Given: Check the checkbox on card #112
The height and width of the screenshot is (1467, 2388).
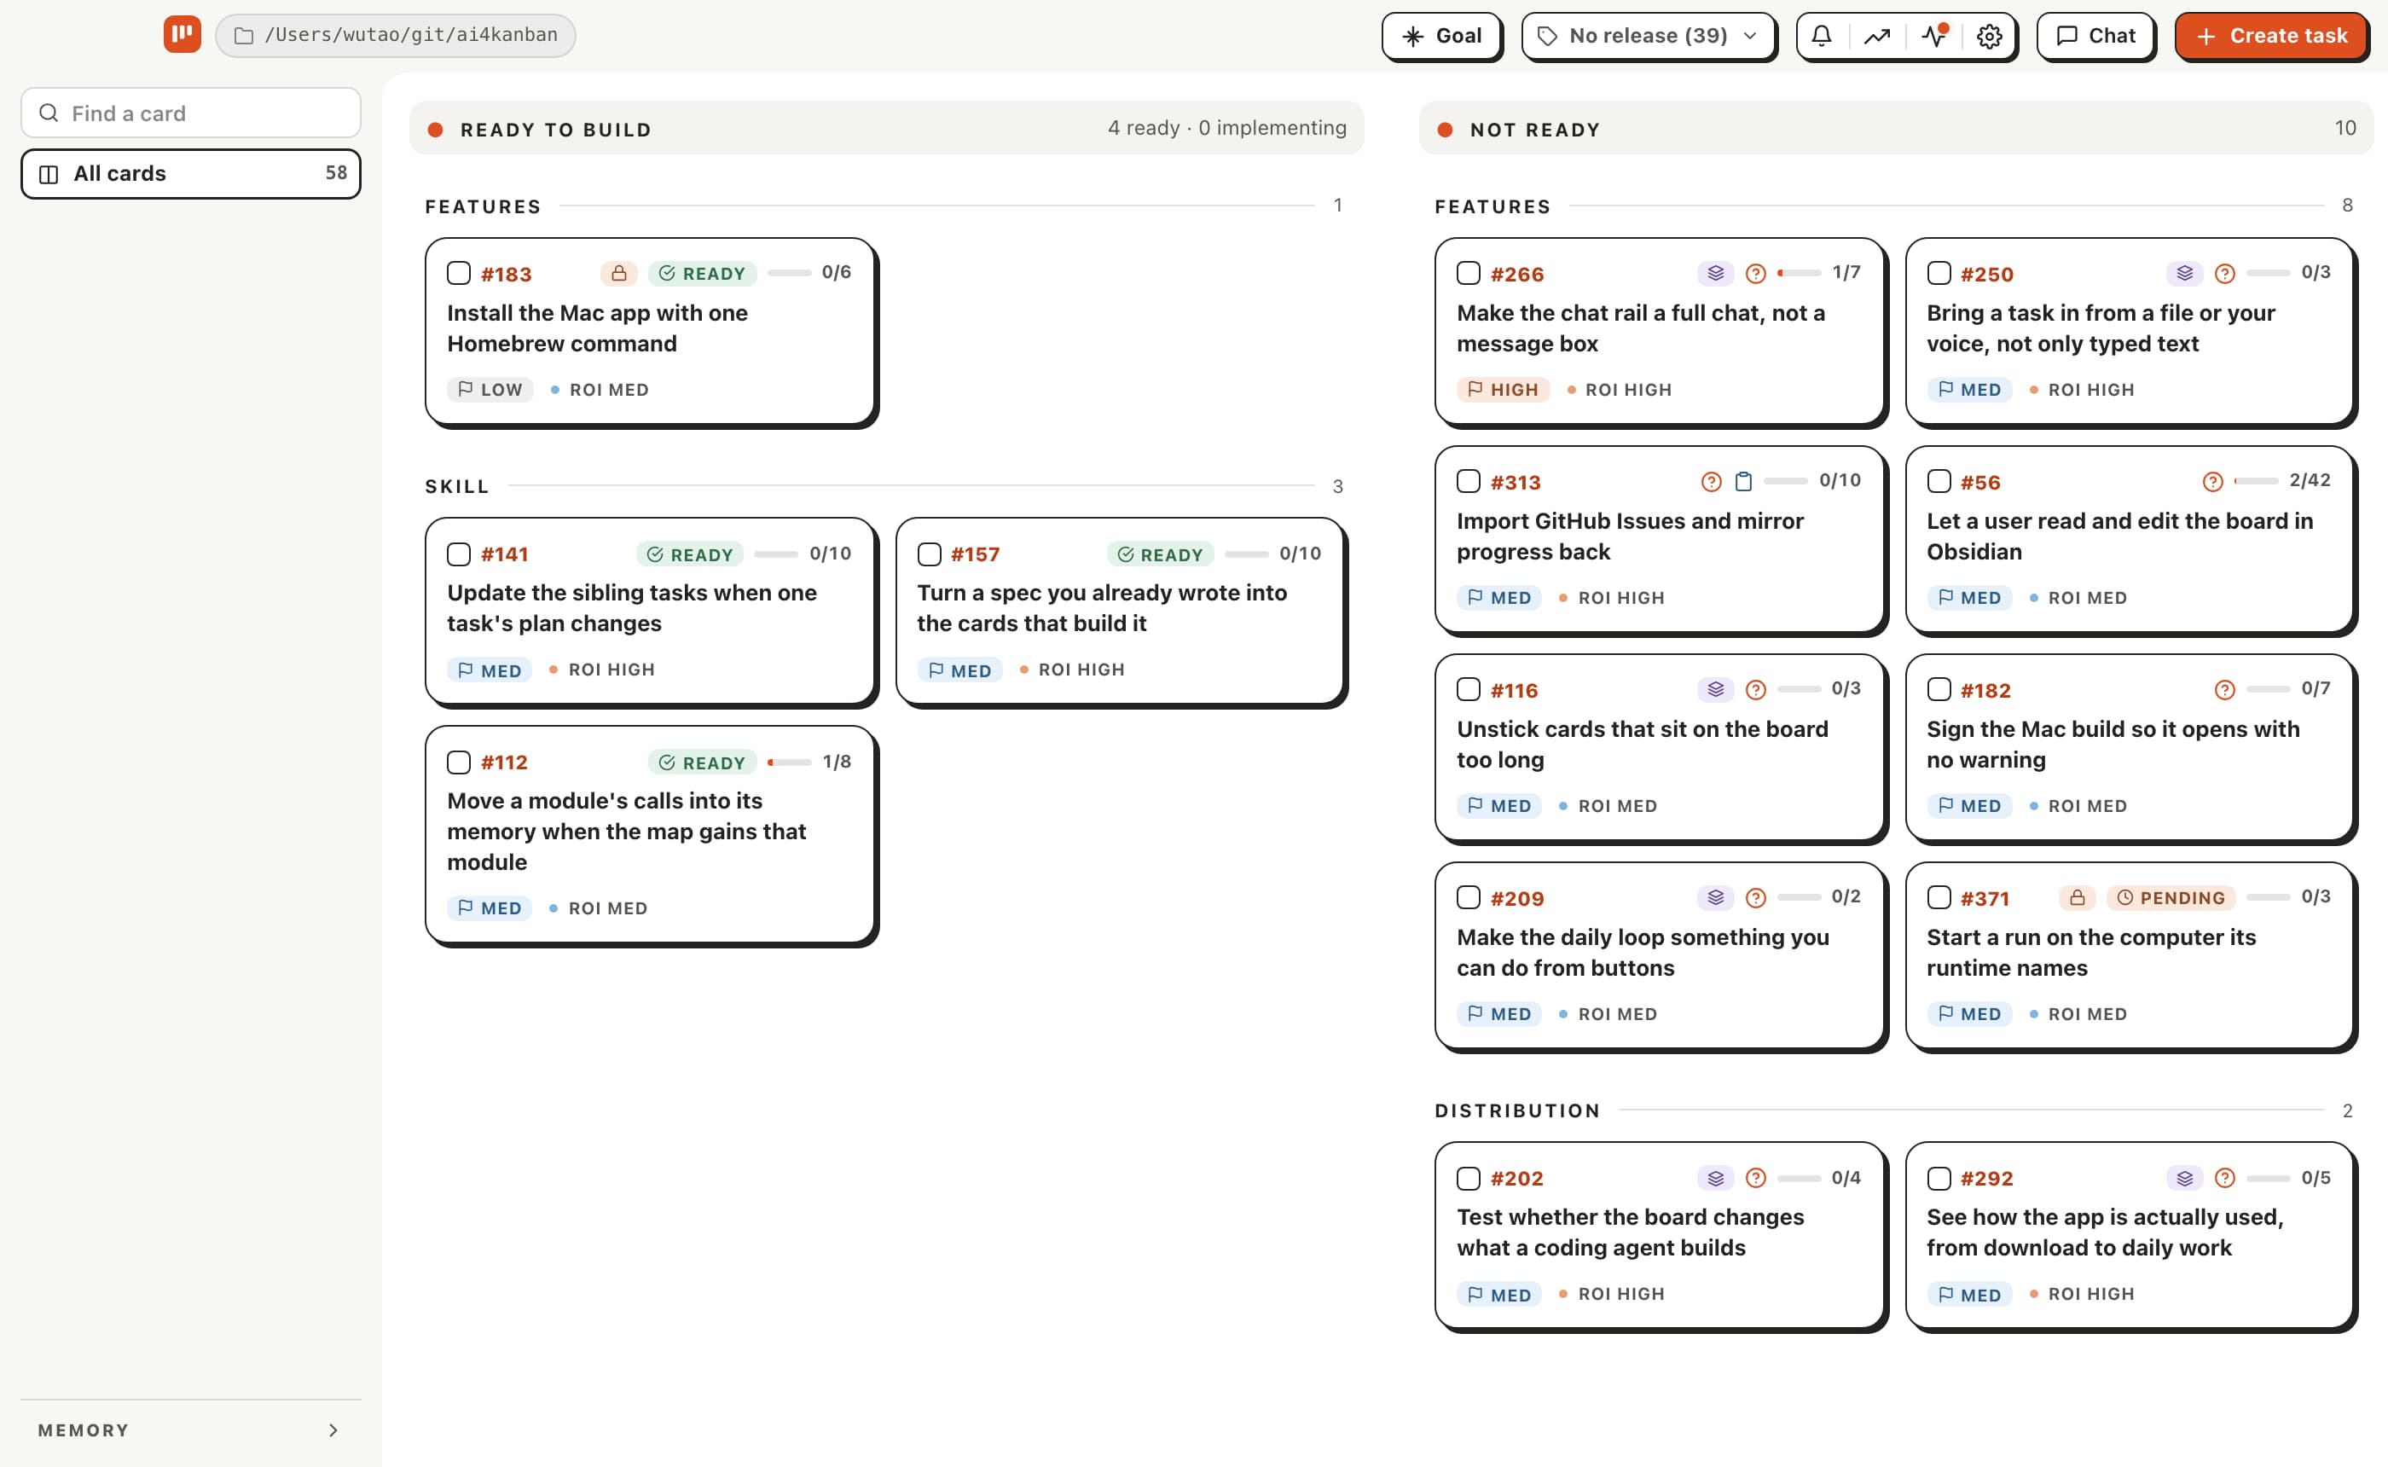Looking at the screenshot, I should point(459,762).
